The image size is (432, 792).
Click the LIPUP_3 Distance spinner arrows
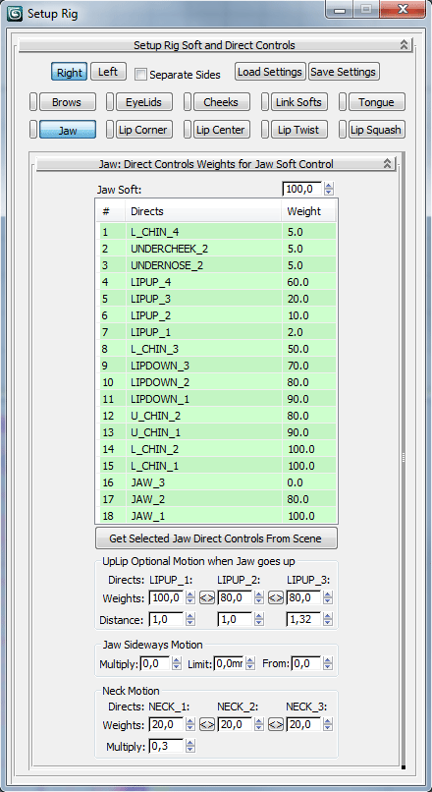click(328, 619)
